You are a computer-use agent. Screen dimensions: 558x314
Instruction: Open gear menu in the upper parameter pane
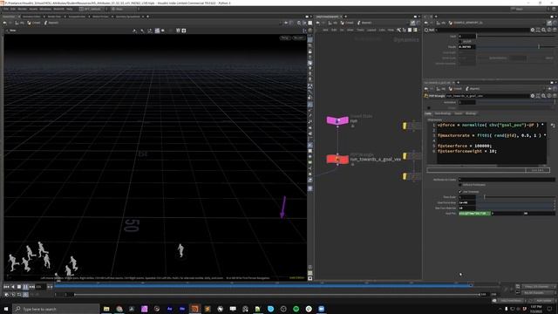(x=533, y=30)
